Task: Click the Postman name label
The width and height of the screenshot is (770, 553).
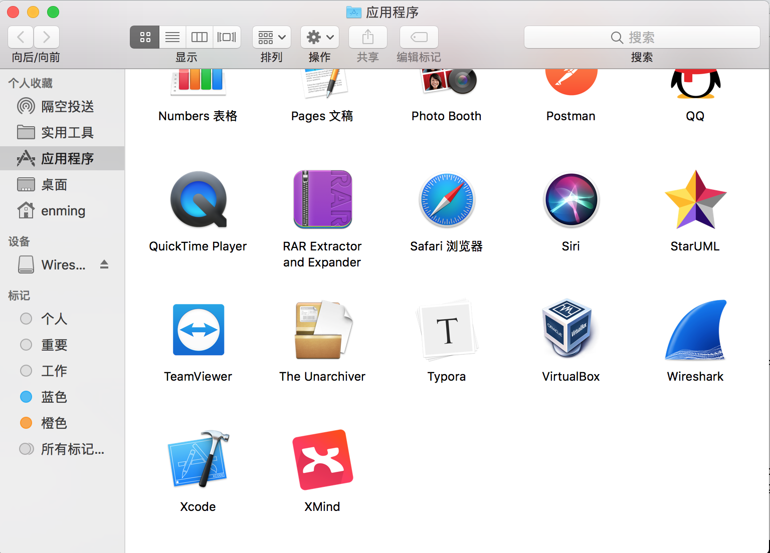Action: (571, 116)
